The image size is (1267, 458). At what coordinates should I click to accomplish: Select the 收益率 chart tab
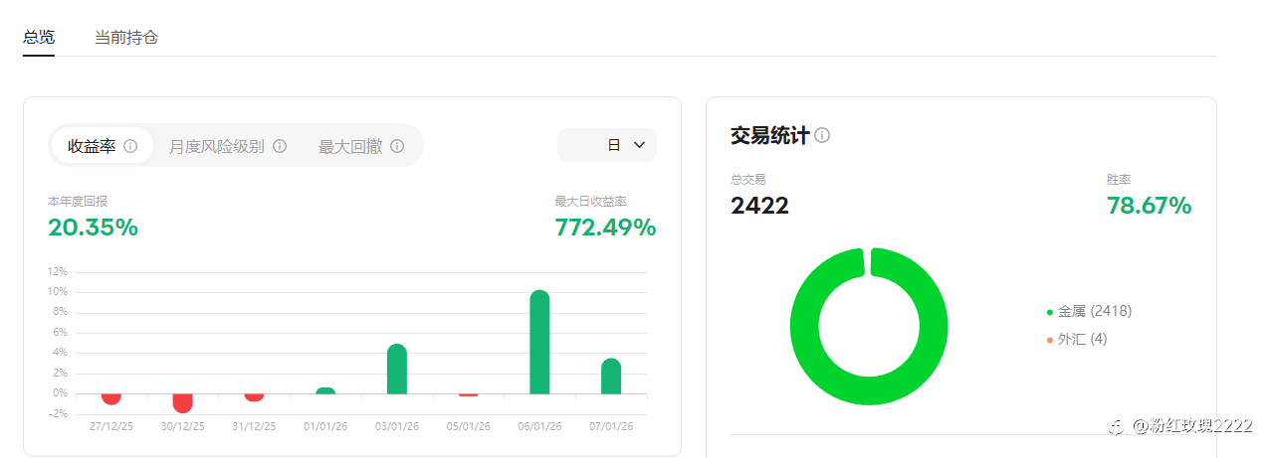102,146
